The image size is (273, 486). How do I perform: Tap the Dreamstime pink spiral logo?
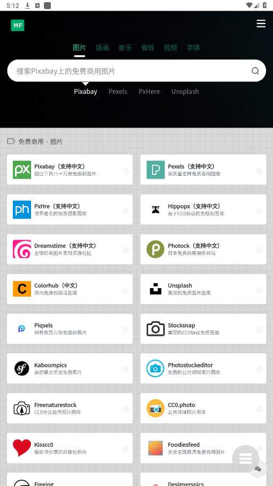(22, 249)
